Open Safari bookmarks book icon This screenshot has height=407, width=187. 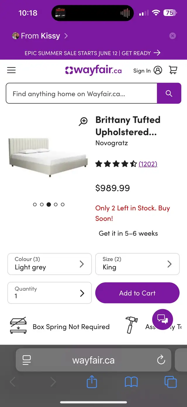click(x=131, y=382)
